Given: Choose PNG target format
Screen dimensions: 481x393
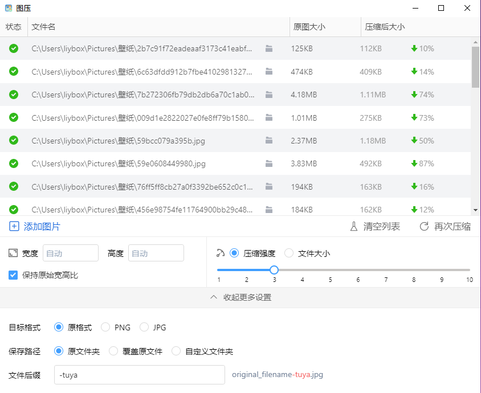Looking at the screenshot, I should click(x=105, y=327).
